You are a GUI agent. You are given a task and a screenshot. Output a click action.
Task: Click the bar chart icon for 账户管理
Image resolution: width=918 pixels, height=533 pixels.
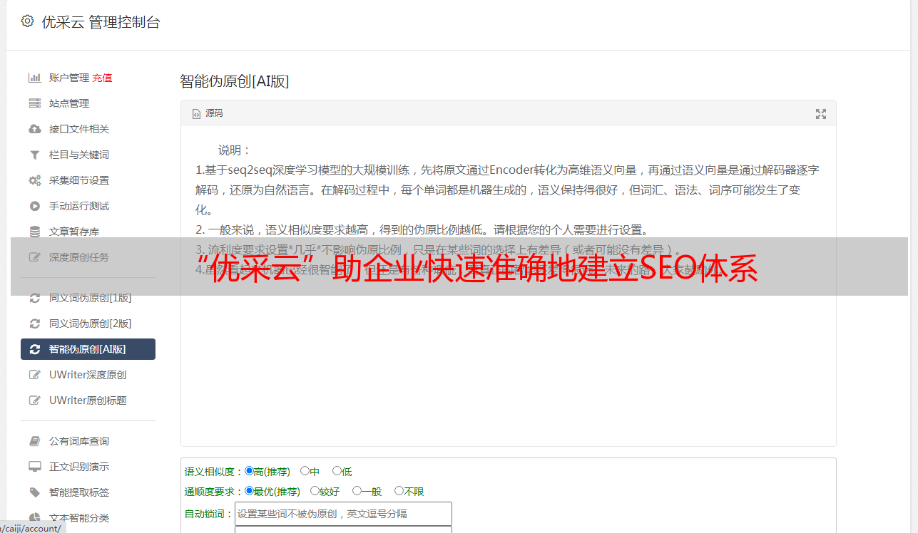tap(34, 78)
